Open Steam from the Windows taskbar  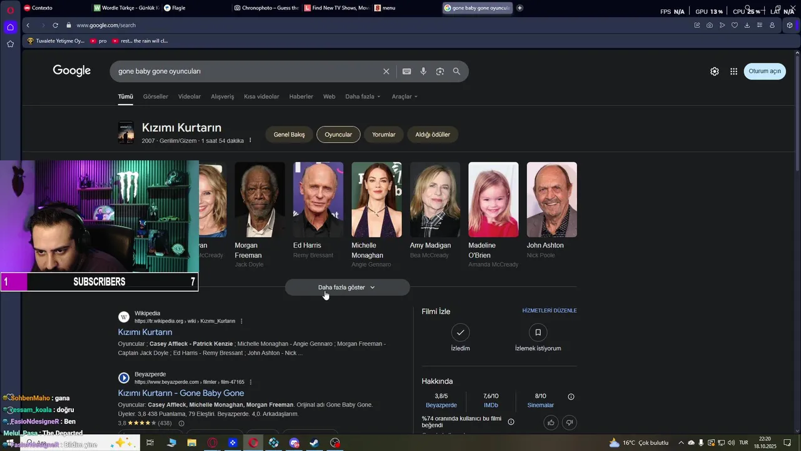(x=315, y=443)
